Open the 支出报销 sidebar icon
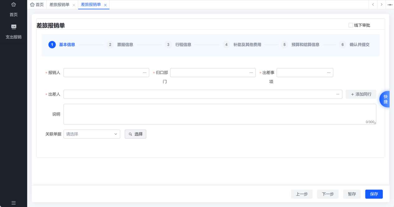Viewport: 394px width, 207px height. coord(13,27)
